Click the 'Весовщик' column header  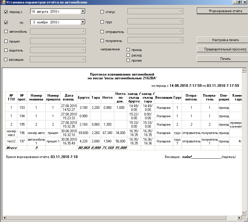(x=164, y=98)
